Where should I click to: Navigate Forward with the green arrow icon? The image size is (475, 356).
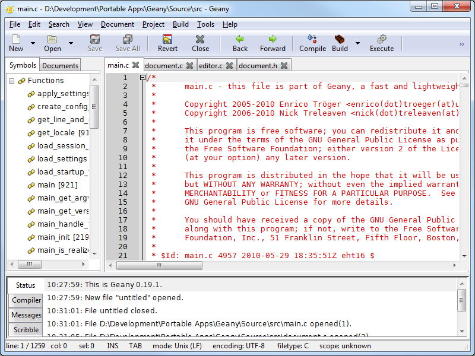273,39
